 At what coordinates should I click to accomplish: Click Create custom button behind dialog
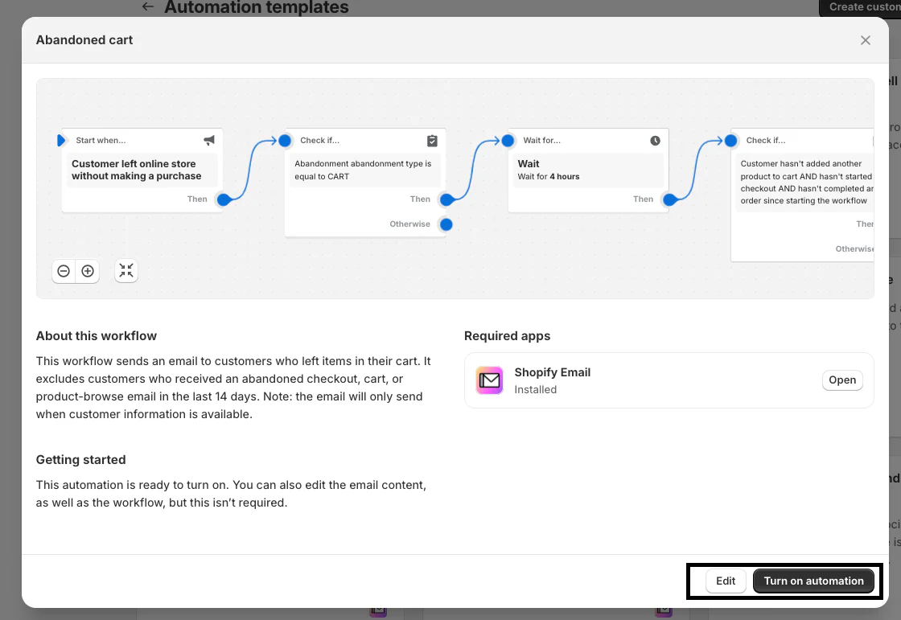[x=860, y=7]
